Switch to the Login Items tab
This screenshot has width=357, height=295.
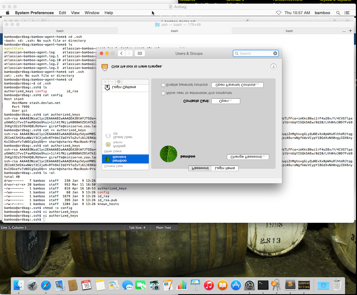225,168
